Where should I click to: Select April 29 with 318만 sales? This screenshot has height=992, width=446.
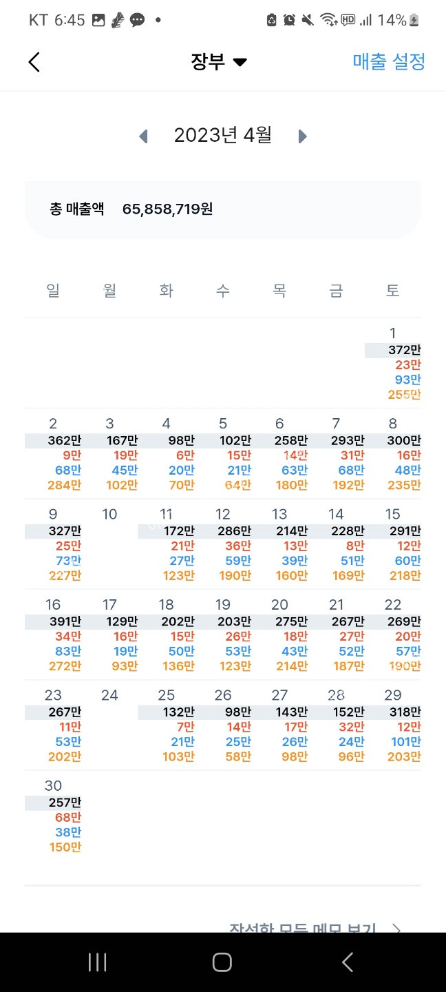point(393,725)
